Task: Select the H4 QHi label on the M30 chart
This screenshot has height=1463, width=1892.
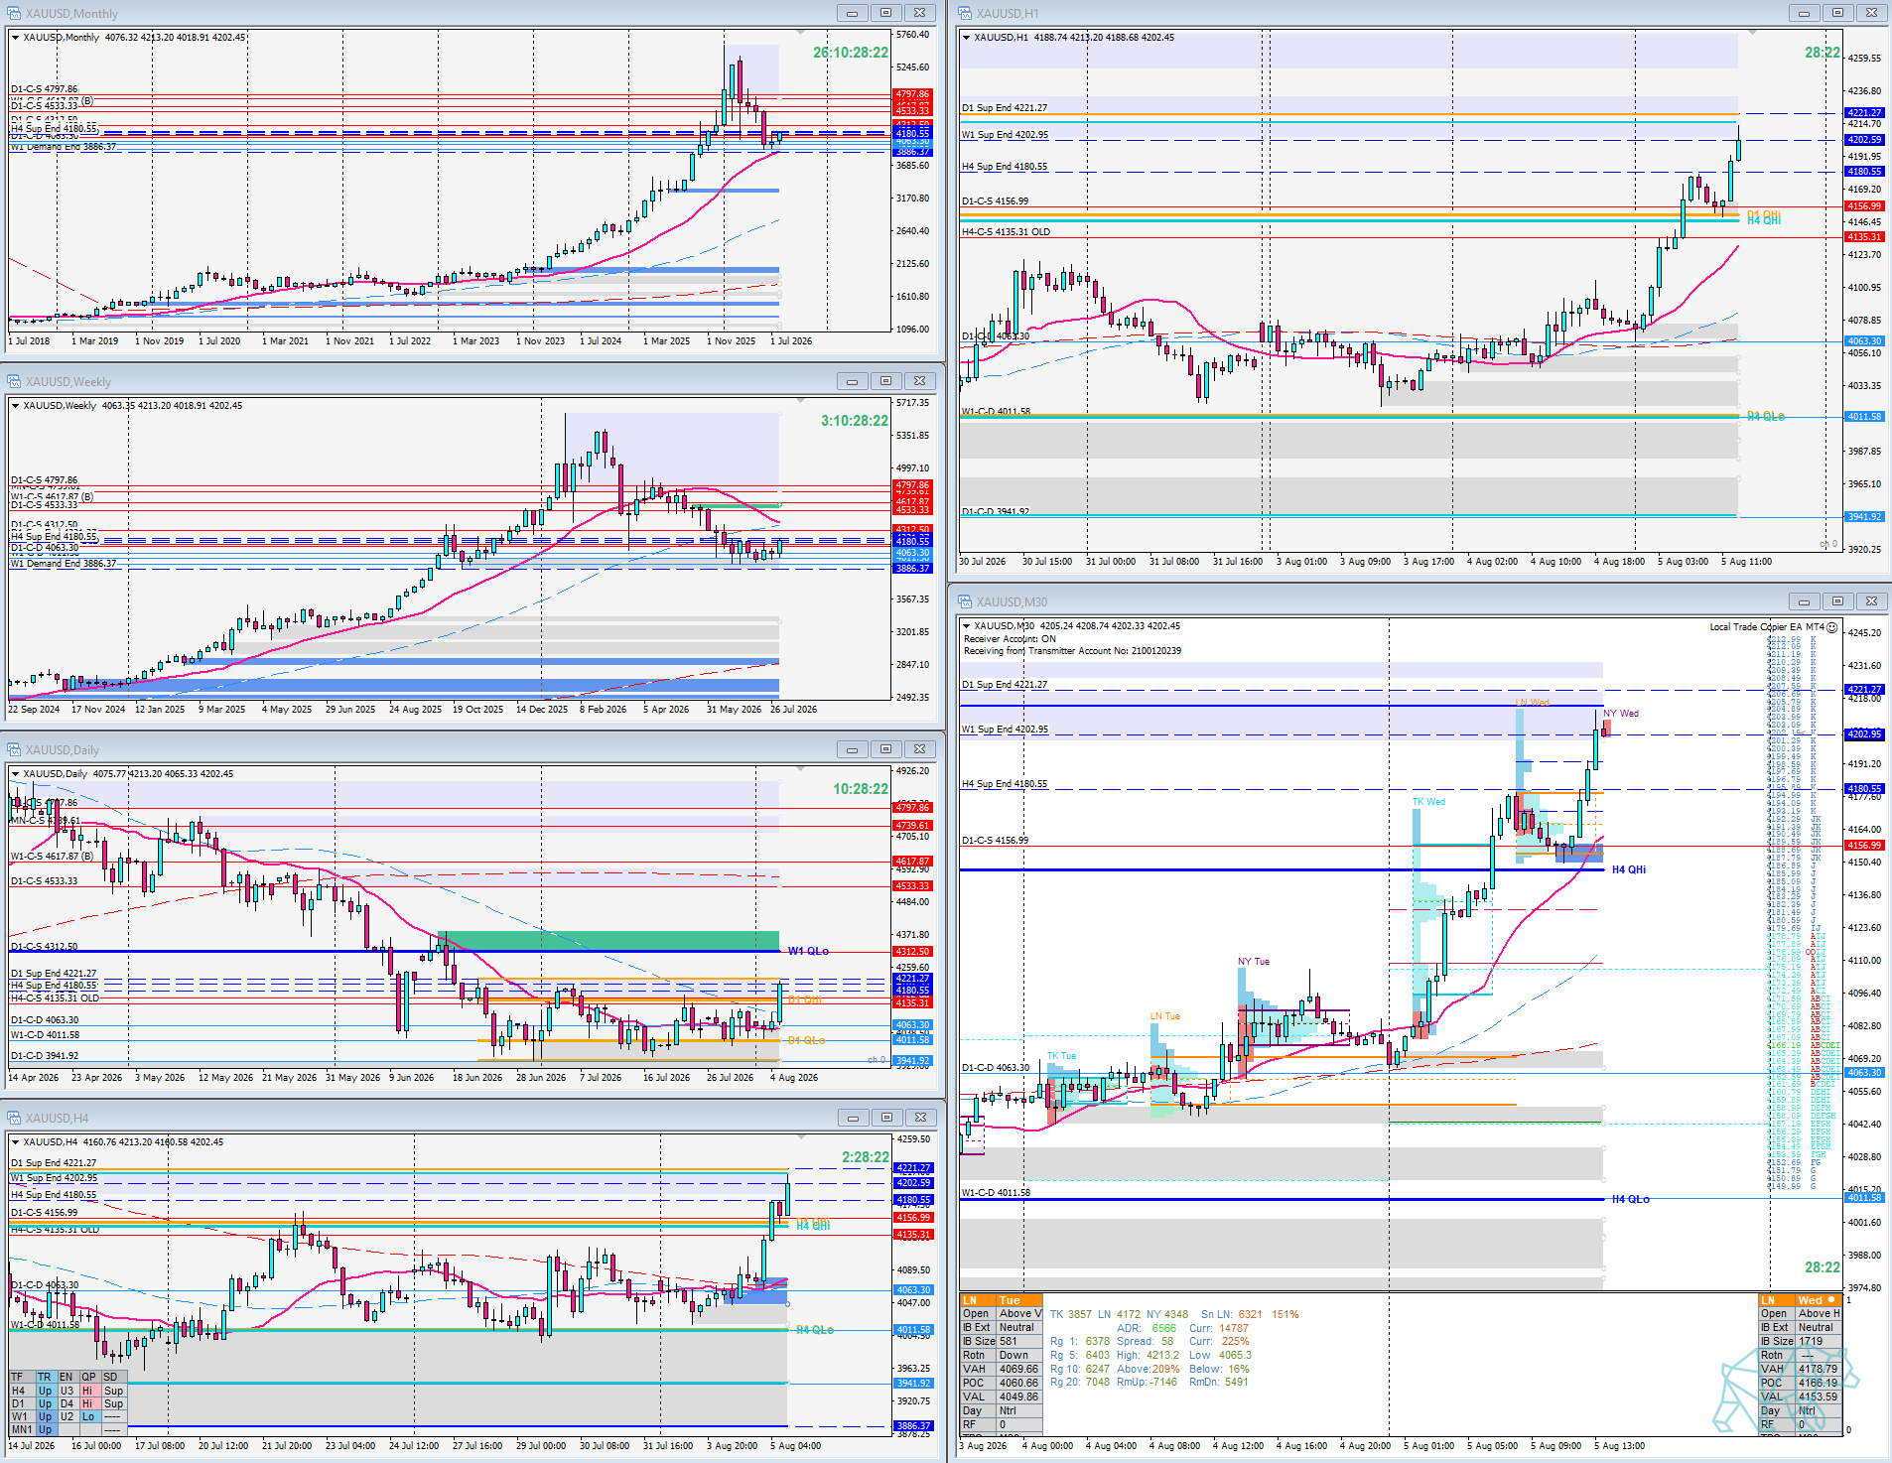Action: point(1629,869)
